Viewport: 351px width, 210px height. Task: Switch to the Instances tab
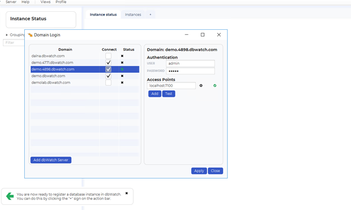[x=133, y=15]
